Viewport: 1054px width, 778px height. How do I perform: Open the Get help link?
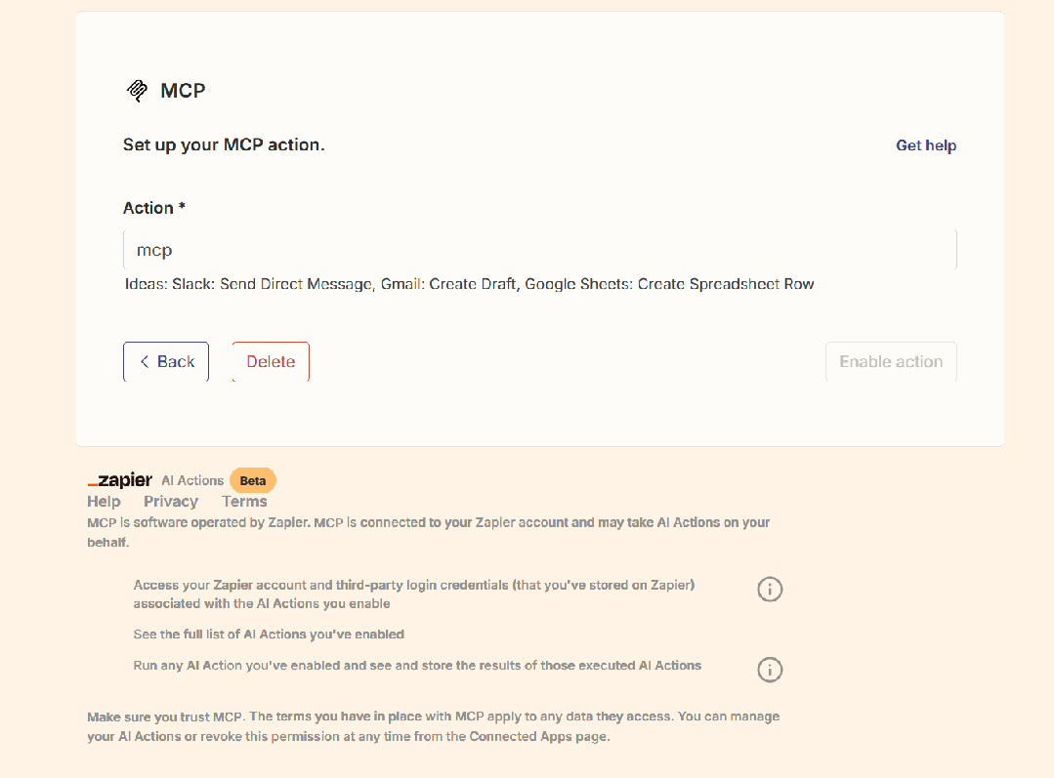click(x=926, y=145)
